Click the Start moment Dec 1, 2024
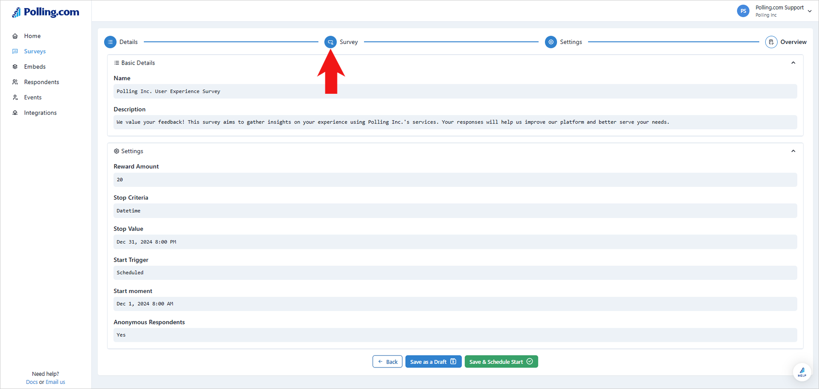Viewport: 819px width, 389px height. (x=455, y=304)
